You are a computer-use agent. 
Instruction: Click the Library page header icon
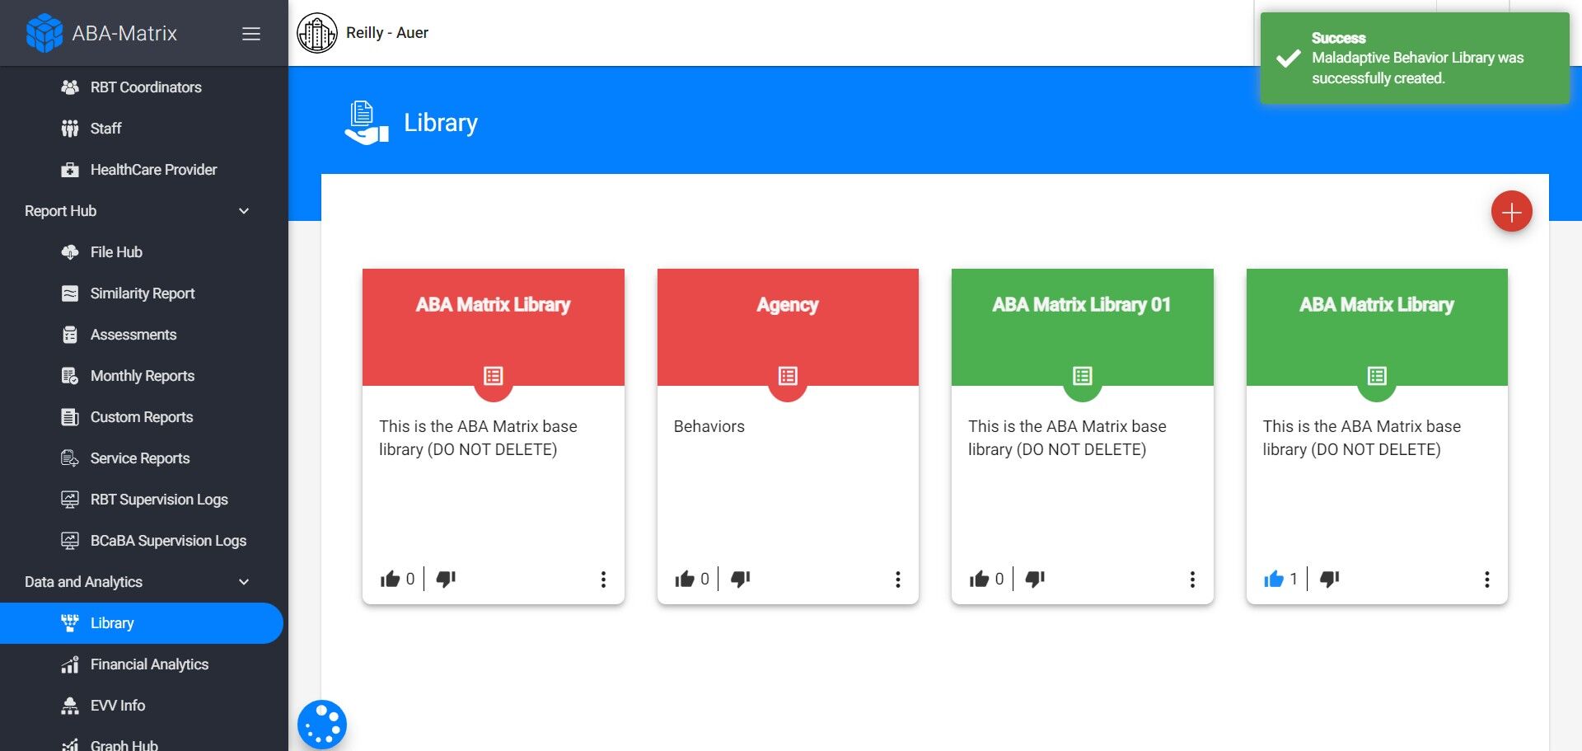367,123
